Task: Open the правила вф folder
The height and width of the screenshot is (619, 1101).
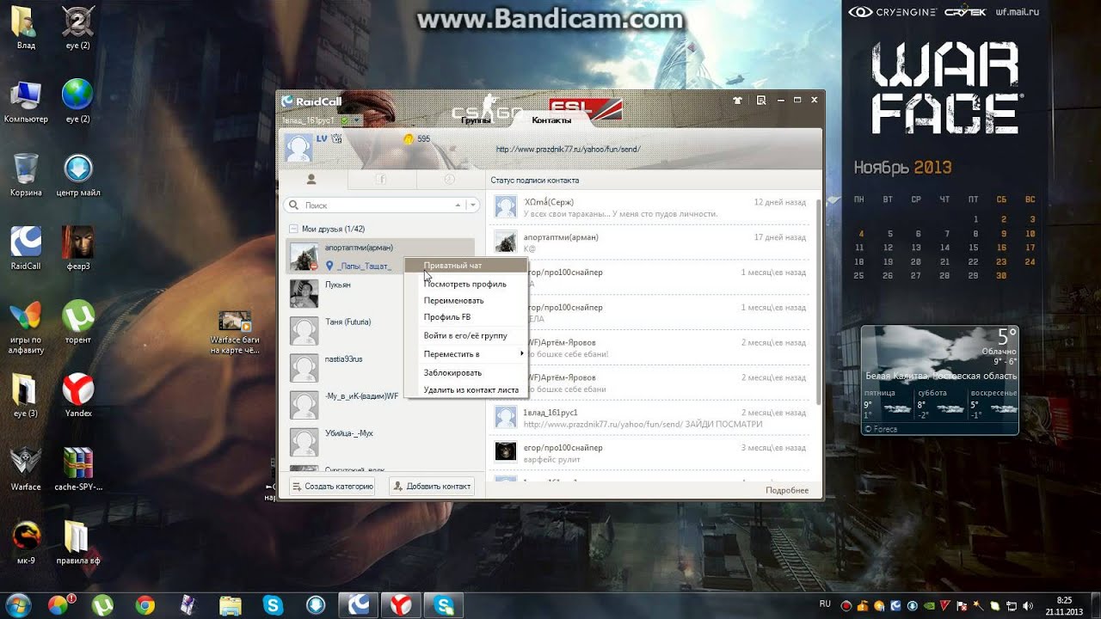Action: (78, 543)
